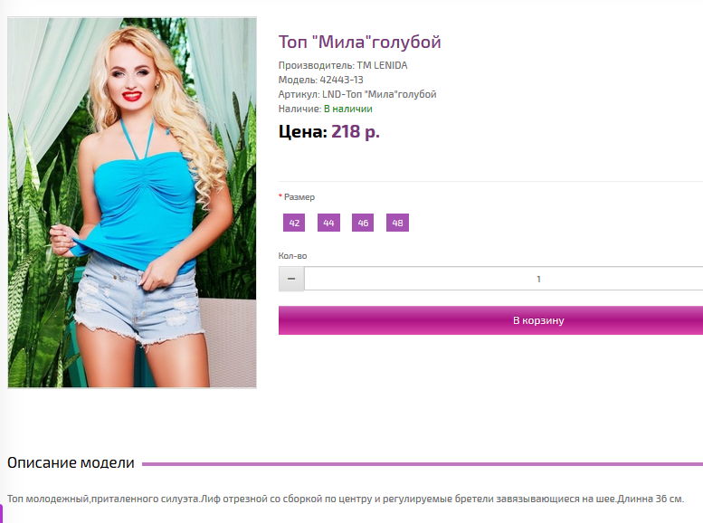Click the Артикул LND-Топ text line
Screen dimensions: 703x523
tap(357, 95)
